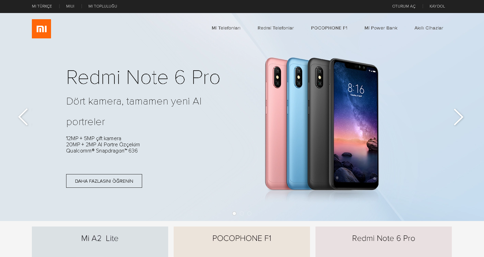Open MIUI top bar link
Screen dimensions: 484x257
70,6
